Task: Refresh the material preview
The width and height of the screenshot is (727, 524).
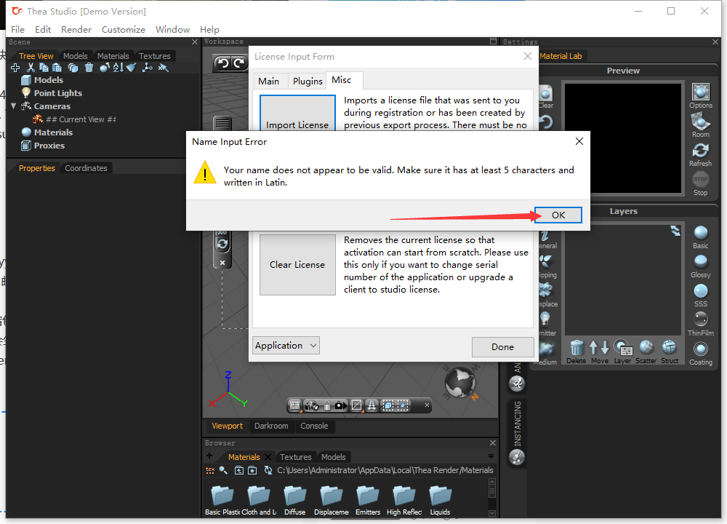Action: click(701, 154)
